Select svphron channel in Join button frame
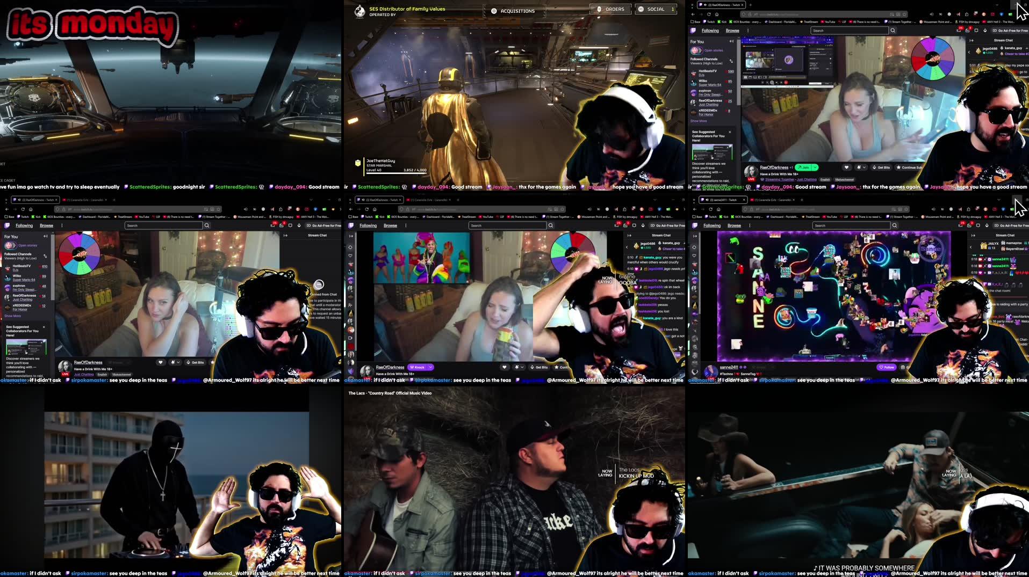Screen dimensions: 1029x577 [x=713, y=92]
